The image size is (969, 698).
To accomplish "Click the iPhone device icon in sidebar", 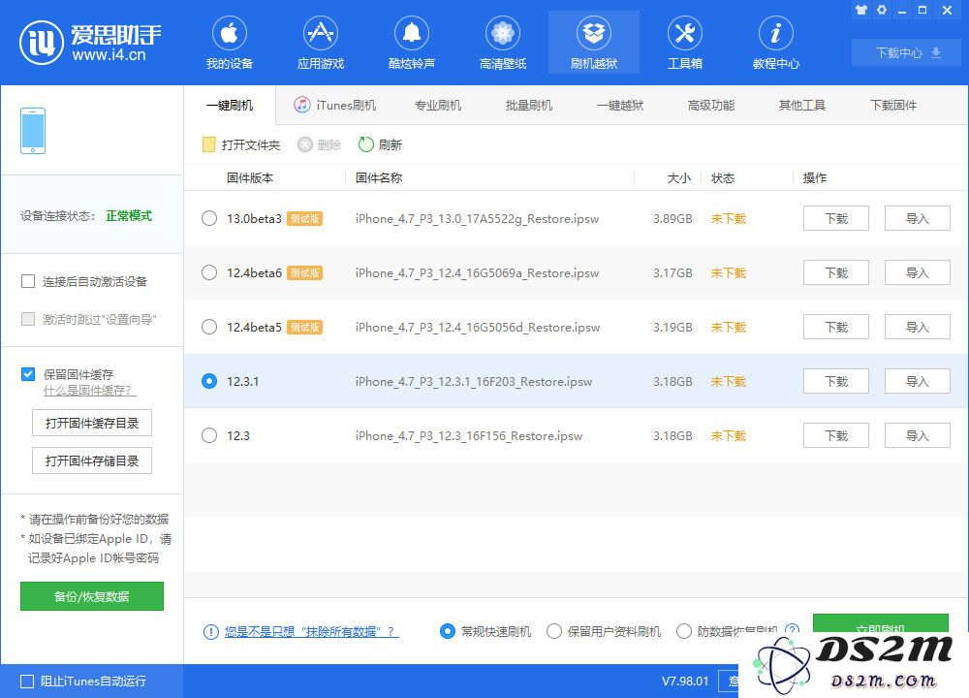I will (x=33, y=131).
